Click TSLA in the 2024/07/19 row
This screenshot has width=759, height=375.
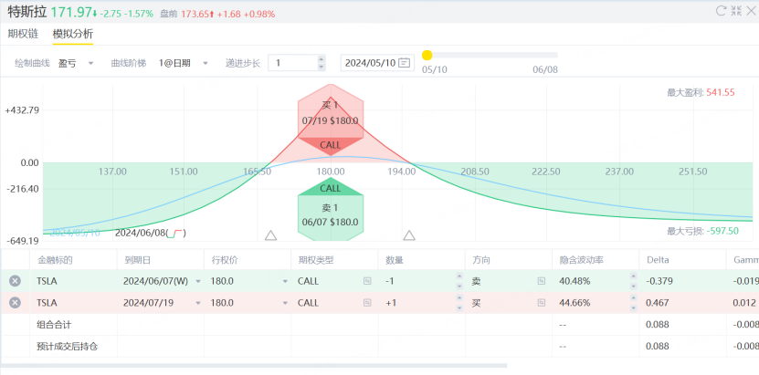[x=47, y=303]
